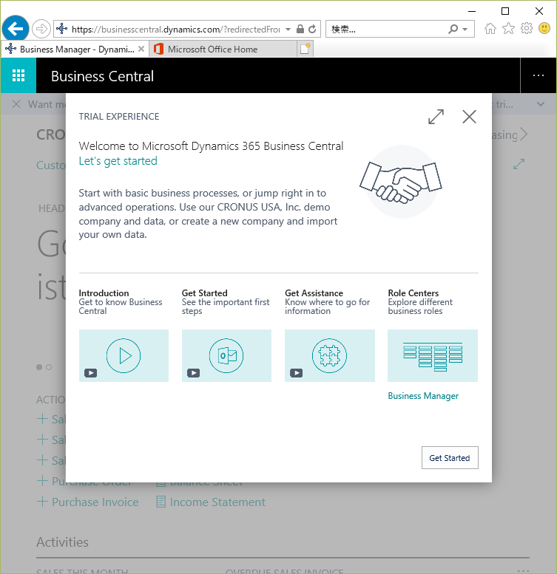Open the Business Central more options ellipsis
557x574 pixels.
(x=539, y=75)
